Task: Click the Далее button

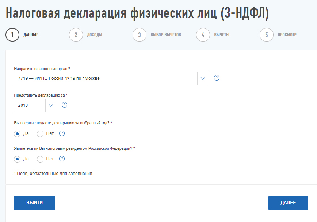Action: click(288, 203)
